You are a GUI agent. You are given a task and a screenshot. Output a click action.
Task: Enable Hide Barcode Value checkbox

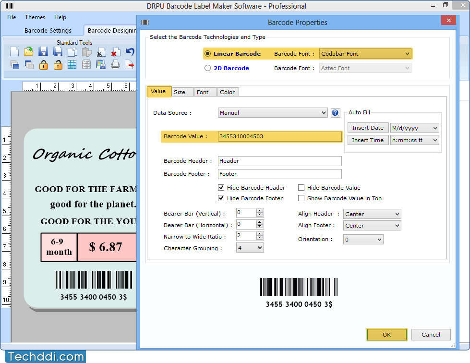[x=301, y=188]
